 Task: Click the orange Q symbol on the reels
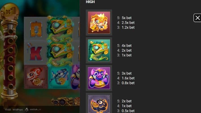tap(36, 30)
